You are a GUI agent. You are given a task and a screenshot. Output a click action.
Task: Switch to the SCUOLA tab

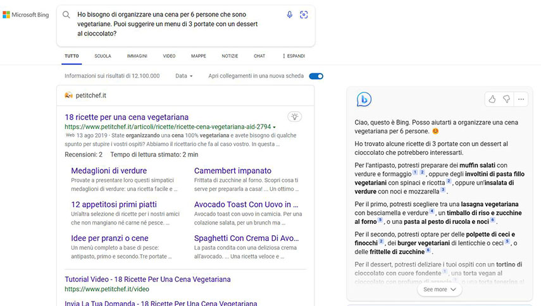click(x=103, y=56)
